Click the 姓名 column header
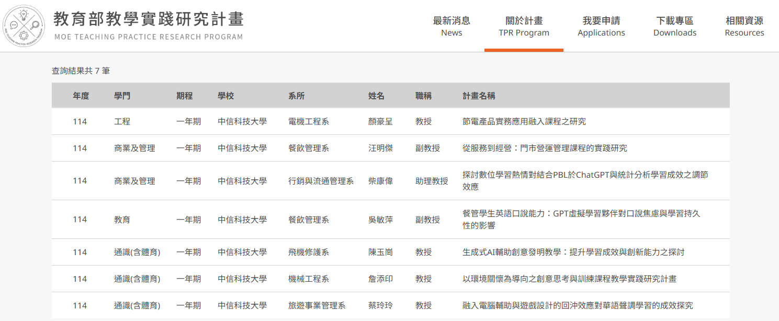The image size is (779, 321). 376,96
